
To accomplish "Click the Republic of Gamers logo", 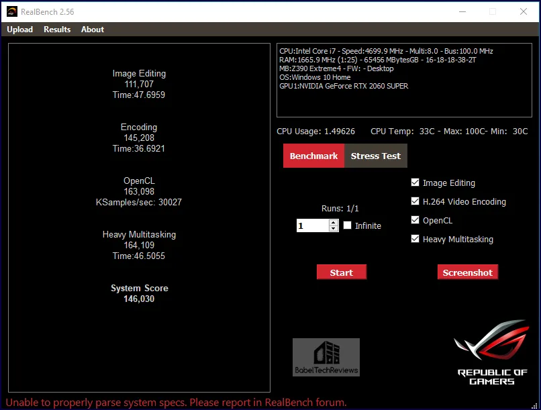I will [492, 352].
